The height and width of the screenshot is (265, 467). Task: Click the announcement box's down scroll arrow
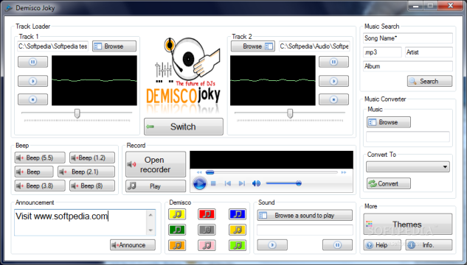click(x=151, y=230)
